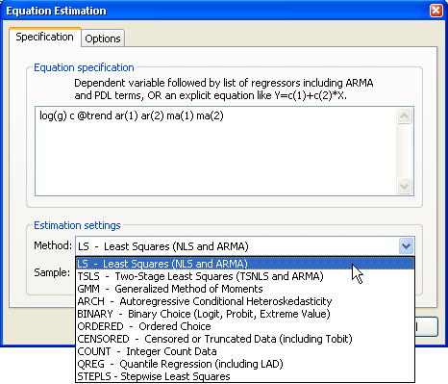Image resolution: width=448 pixels, height=384 pixels.
Task: Select the Specification tab
Action: (x=45, y=37)
